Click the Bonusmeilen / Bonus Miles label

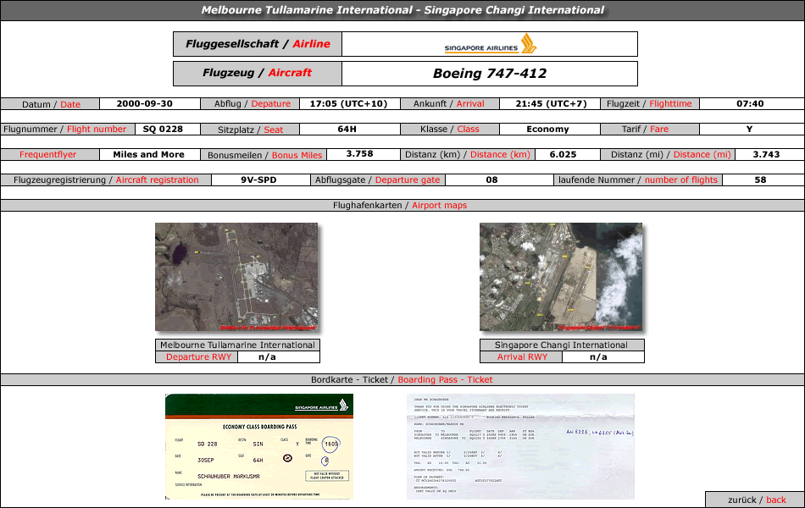tap(264, 155)
